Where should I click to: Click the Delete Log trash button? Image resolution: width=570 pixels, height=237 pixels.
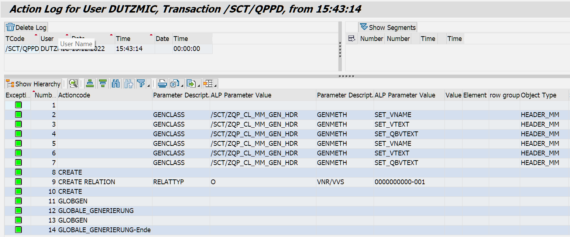click(26, 28)
